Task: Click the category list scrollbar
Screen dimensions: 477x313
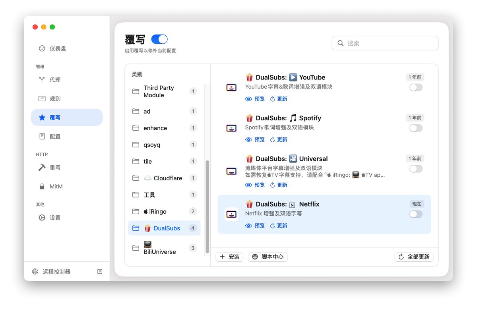Action: click(x=207, y=207)
